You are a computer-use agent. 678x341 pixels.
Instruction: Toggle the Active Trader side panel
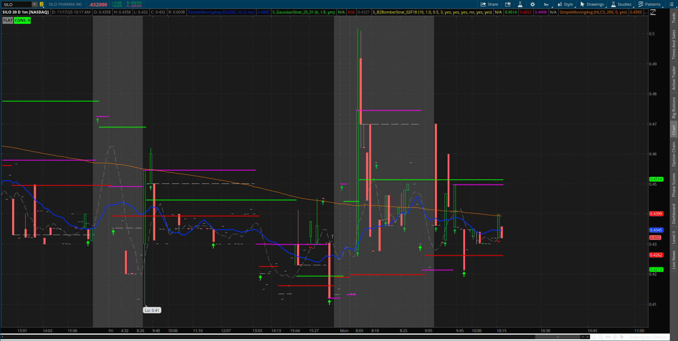click(x=674, y=78)
